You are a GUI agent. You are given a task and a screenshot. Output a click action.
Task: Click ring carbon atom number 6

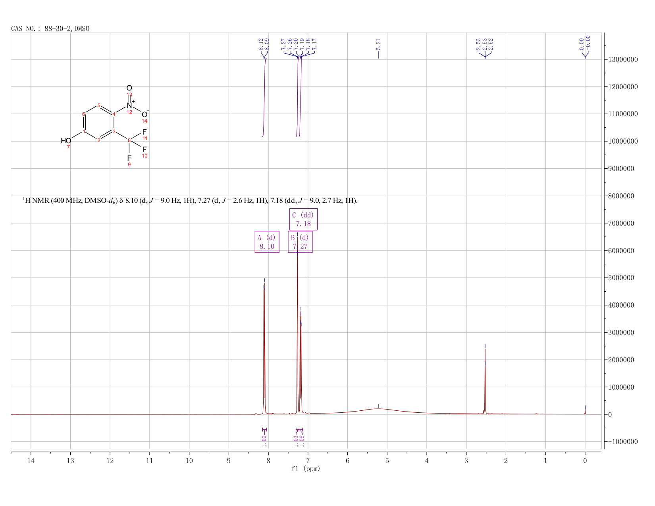pyautogui.click(x=83, y=114)
